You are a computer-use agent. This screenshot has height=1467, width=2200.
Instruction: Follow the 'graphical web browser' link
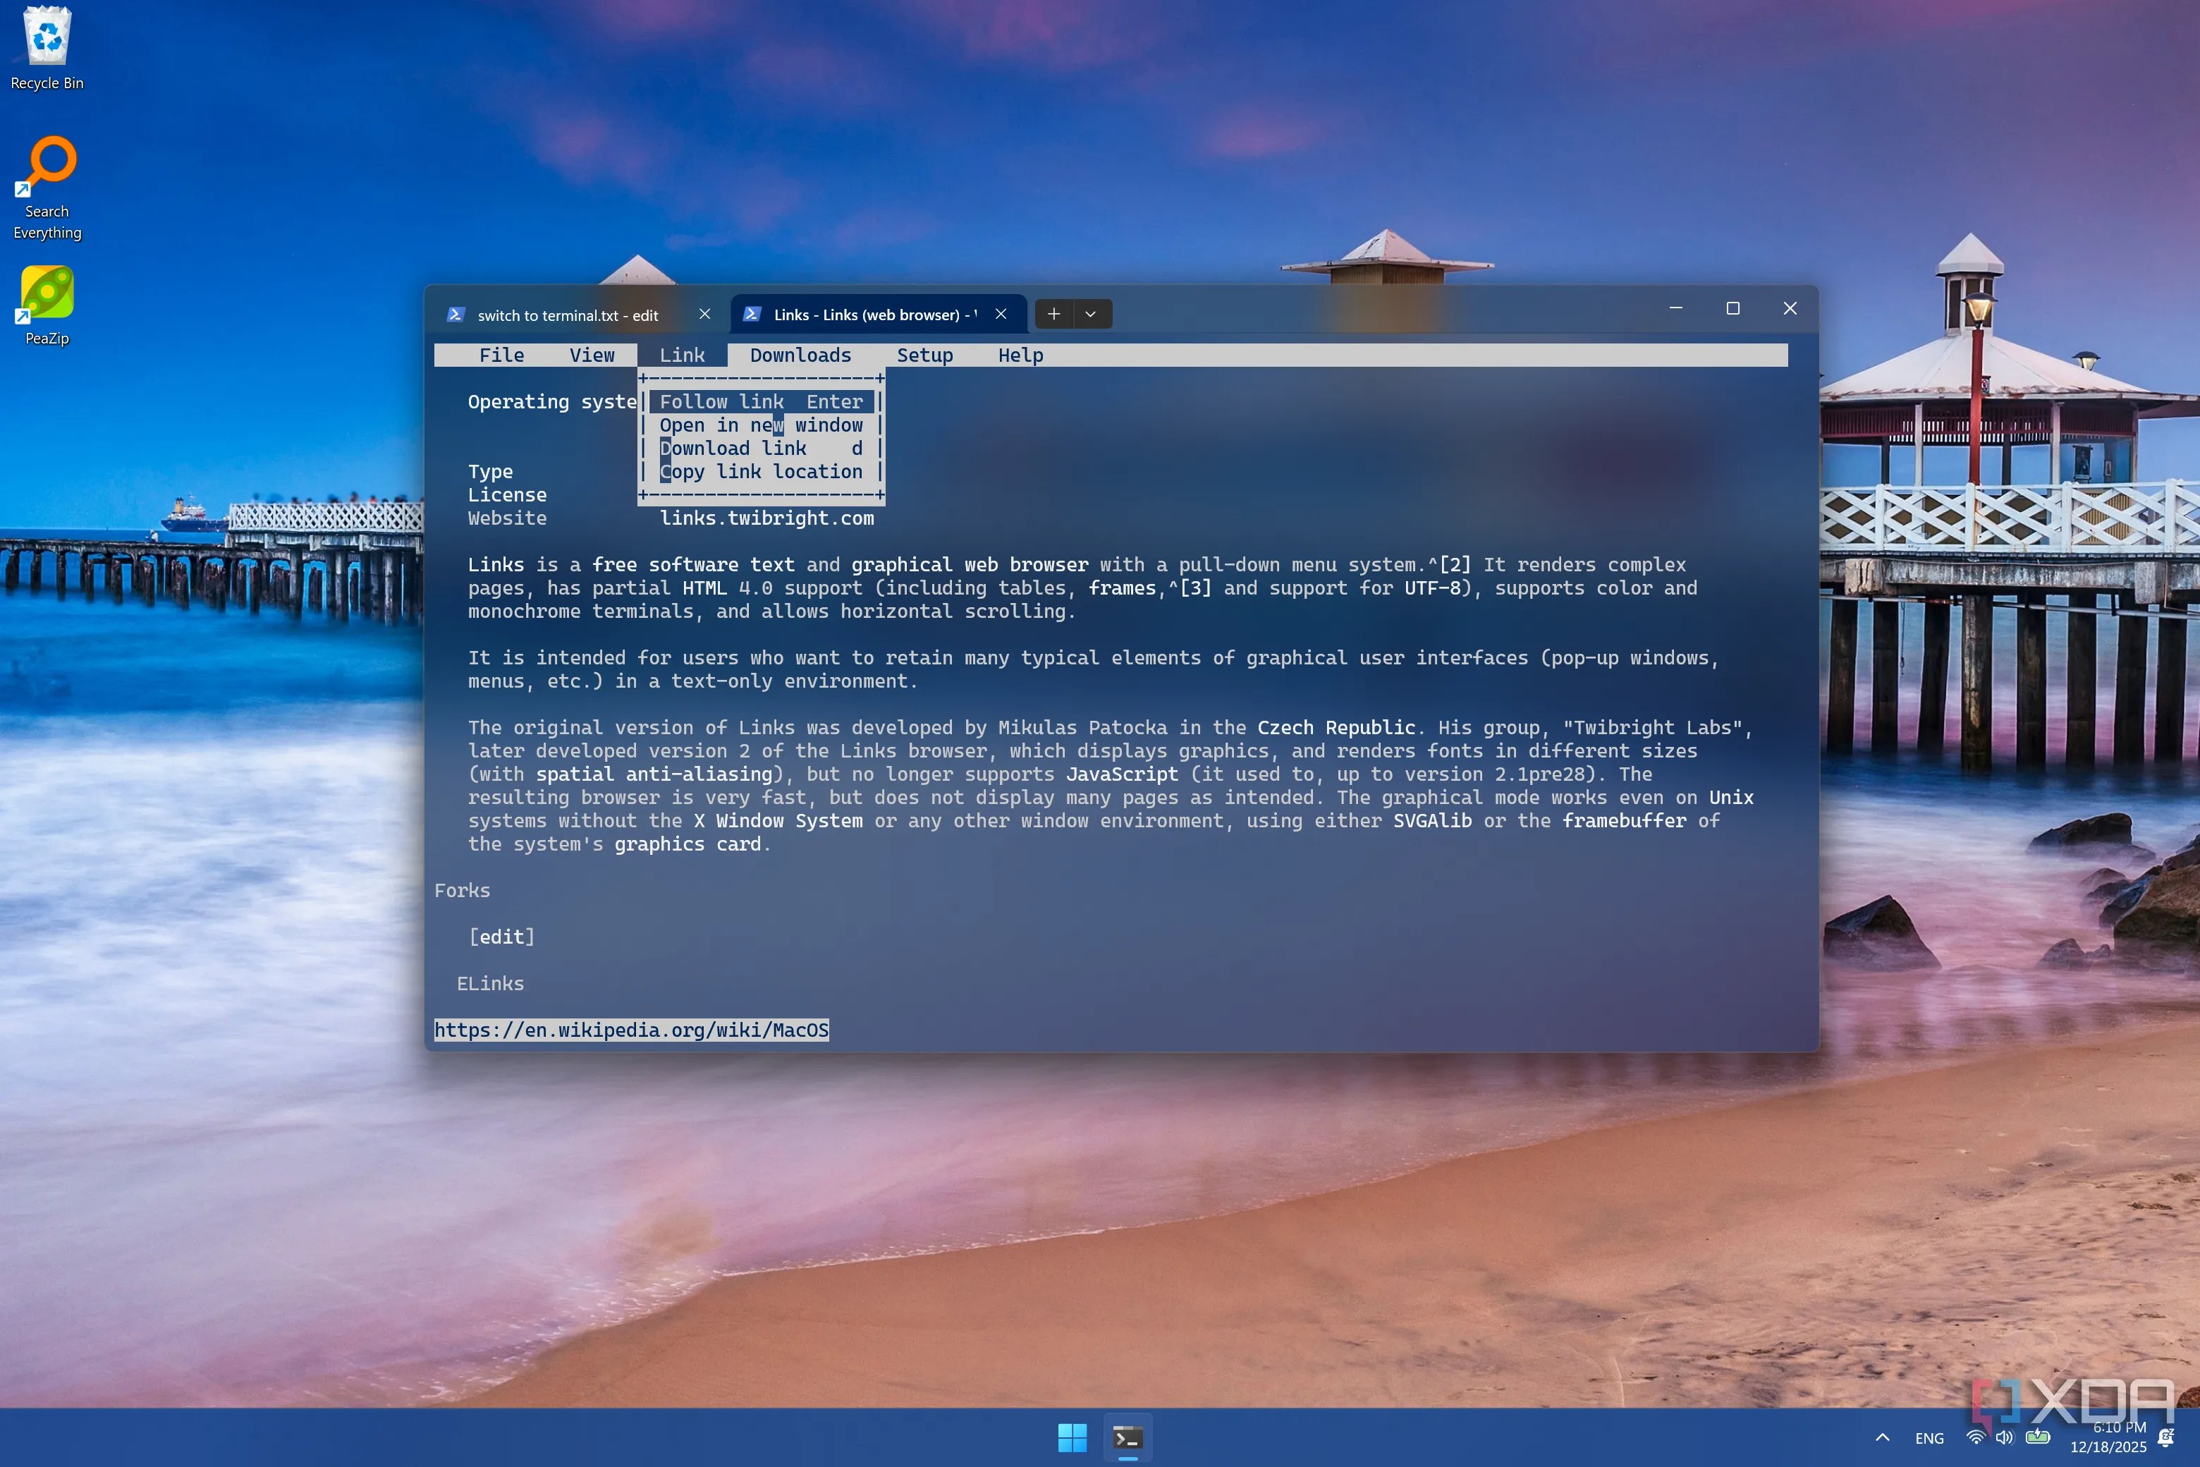pos(970,565)
